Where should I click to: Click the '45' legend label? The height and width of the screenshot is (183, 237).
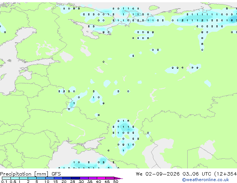pyautogui.click(x=107, y=182)
